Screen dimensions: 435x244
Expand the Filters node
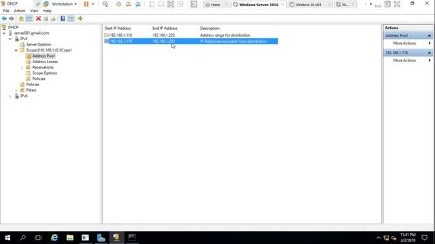[16, 90]
